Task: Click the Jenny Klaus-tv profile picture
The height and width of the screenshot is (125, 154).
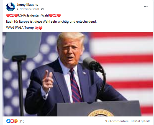Action: 11,7
